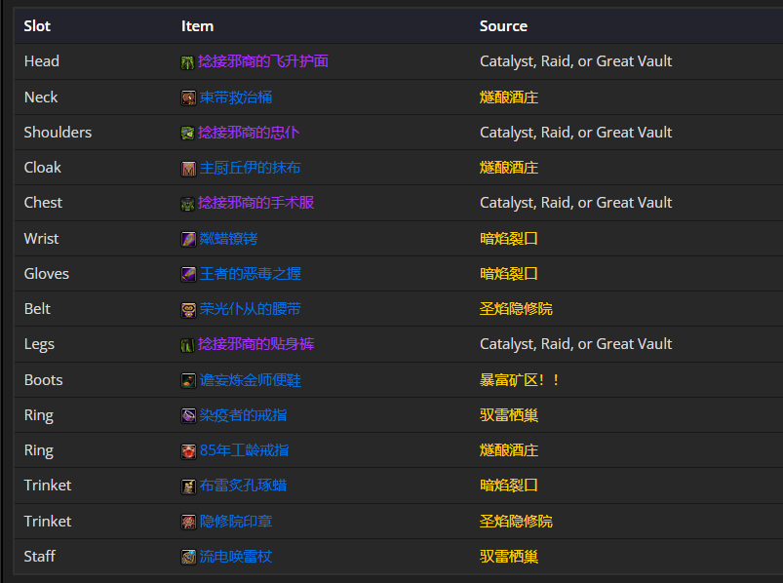Open the 85年工龄戒指 ring link
This screenshot has height=583, width=783.
(x=244, y=450)
